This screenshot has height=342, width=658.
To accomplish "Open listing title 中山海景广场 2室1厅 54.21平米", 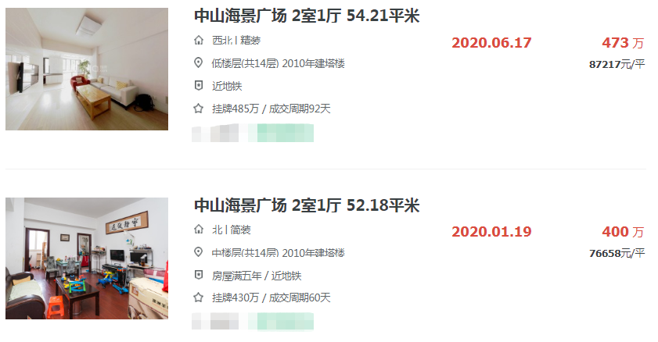I will click(x=307, y=16).
